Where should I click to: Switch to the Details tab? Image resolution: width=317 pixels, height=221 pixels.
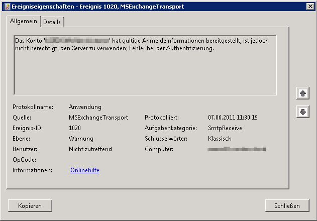(x=52, y=22)
